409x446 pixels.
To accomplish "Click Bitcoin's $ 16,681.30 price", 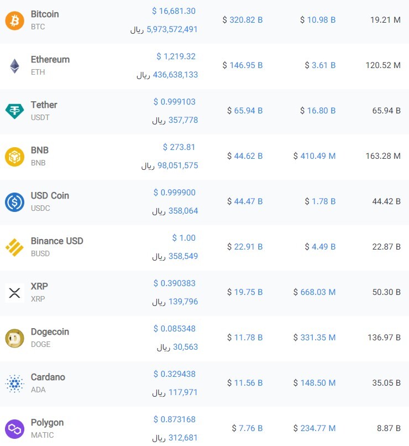I will (174, 11).
